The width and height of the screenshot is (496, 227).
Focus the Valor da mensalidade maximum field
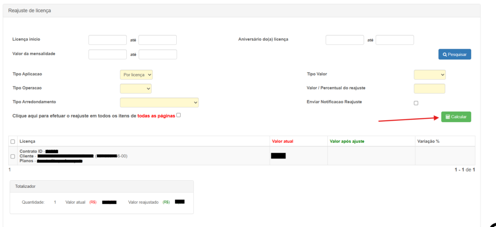pyautogui.click(x=157, y=55)
